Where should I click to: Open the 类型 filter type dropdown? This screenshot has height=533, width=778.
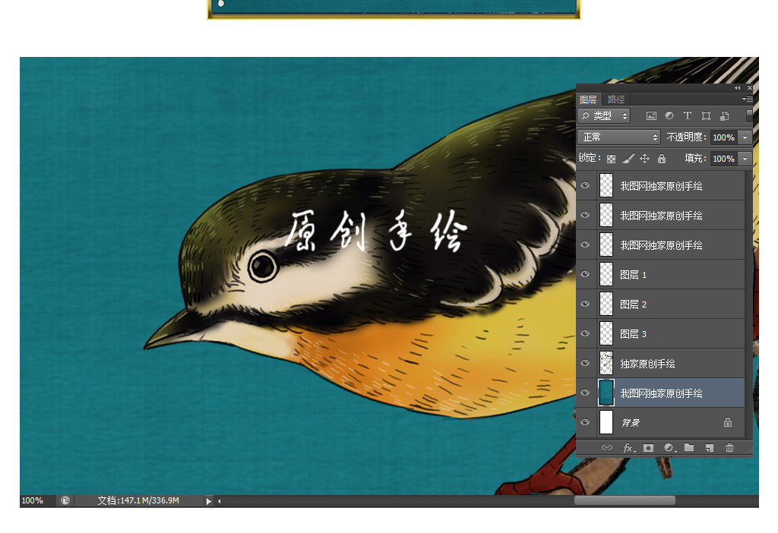tap(604, 116)
